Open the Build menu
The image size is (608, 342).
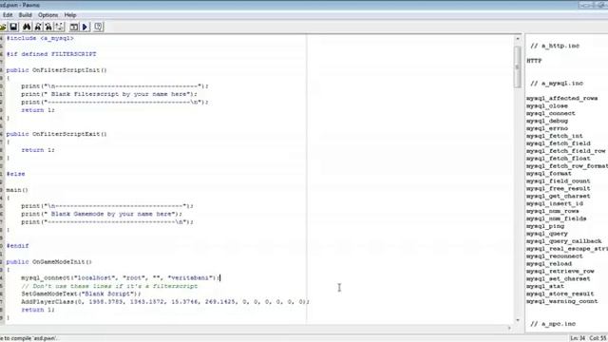point(26,15)
